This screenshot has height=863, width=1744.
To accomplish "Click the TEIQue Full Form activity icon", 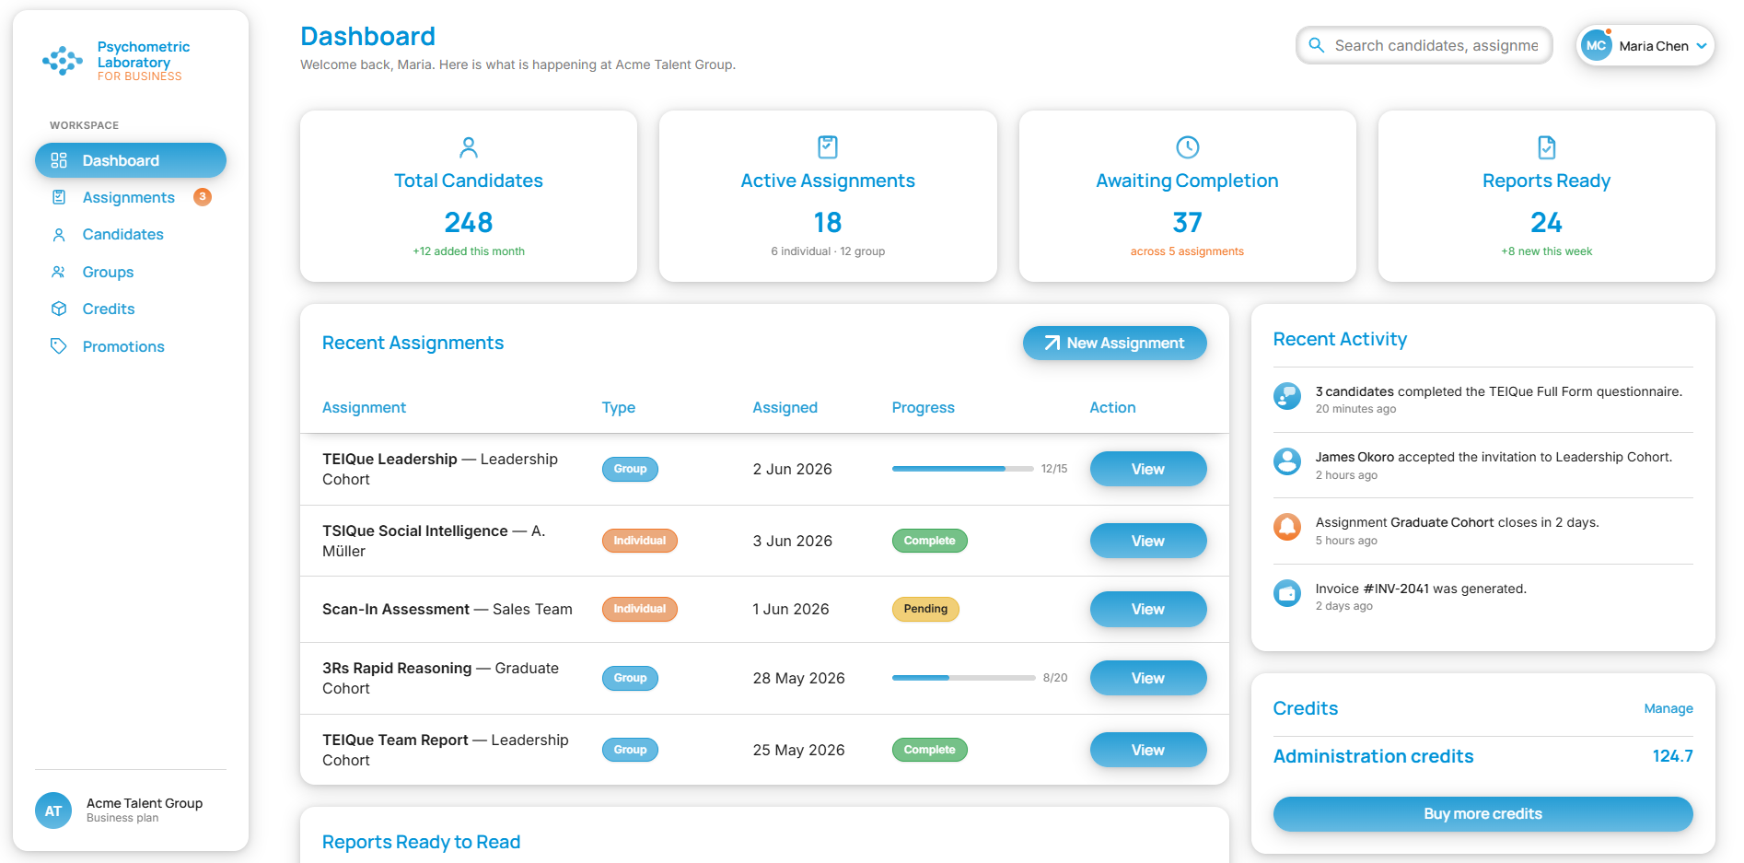I will click(1287, 396).
